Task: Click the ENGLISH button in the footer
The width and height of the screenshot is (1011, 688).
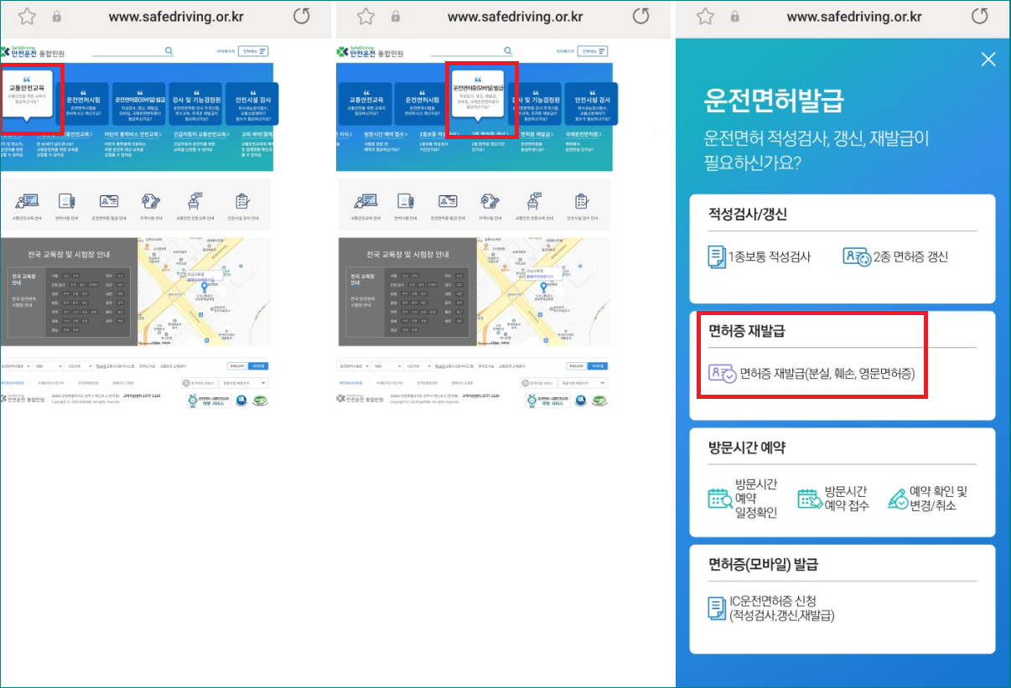Action: click(x=237, y=365)
